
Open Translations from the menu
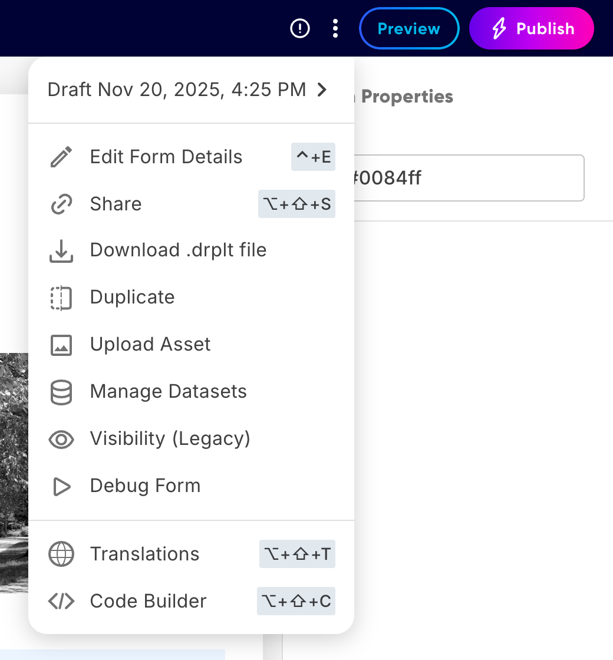pyautogui.click(x=191, y=554)
